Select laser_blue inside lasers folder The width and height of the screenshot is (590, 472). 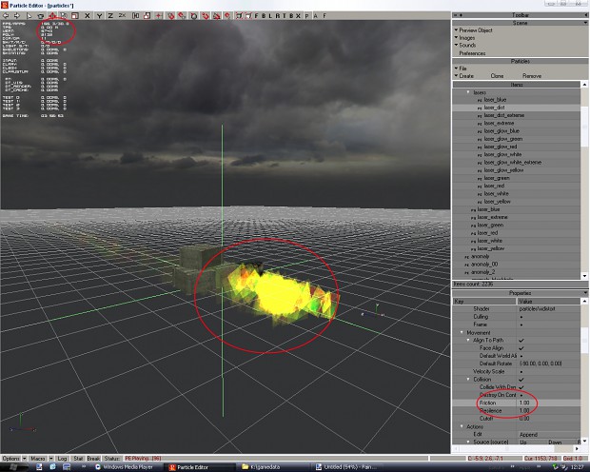click(x=495, y=100)
